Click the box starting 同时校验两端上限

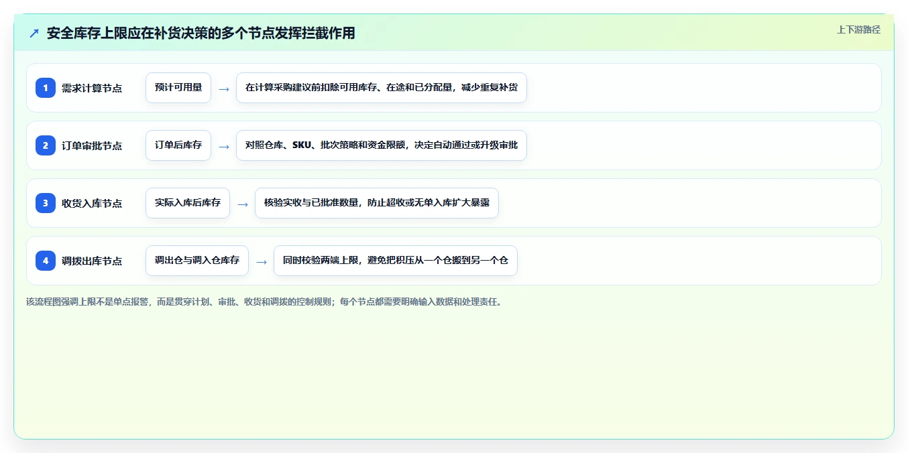[396, 261]
